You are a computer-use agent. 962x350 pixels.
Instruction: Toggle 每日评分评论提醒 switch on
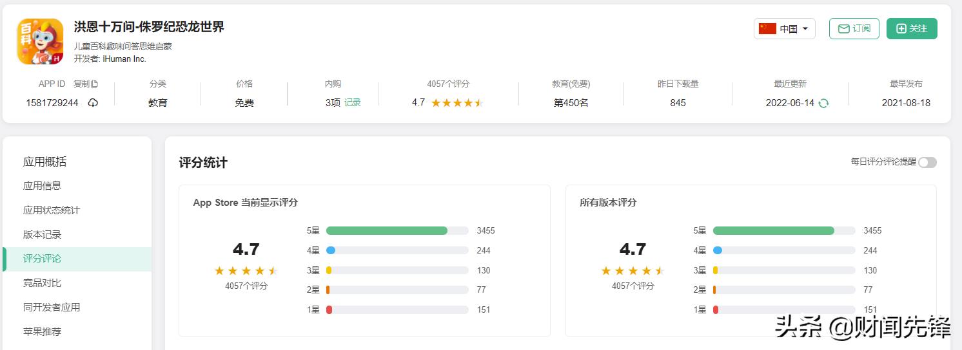(927, 162)
